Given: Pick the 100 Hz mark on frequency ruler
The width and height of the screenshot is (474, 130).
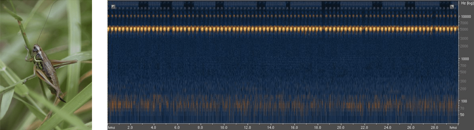Looking at the screenshot, I should point(464,101).
